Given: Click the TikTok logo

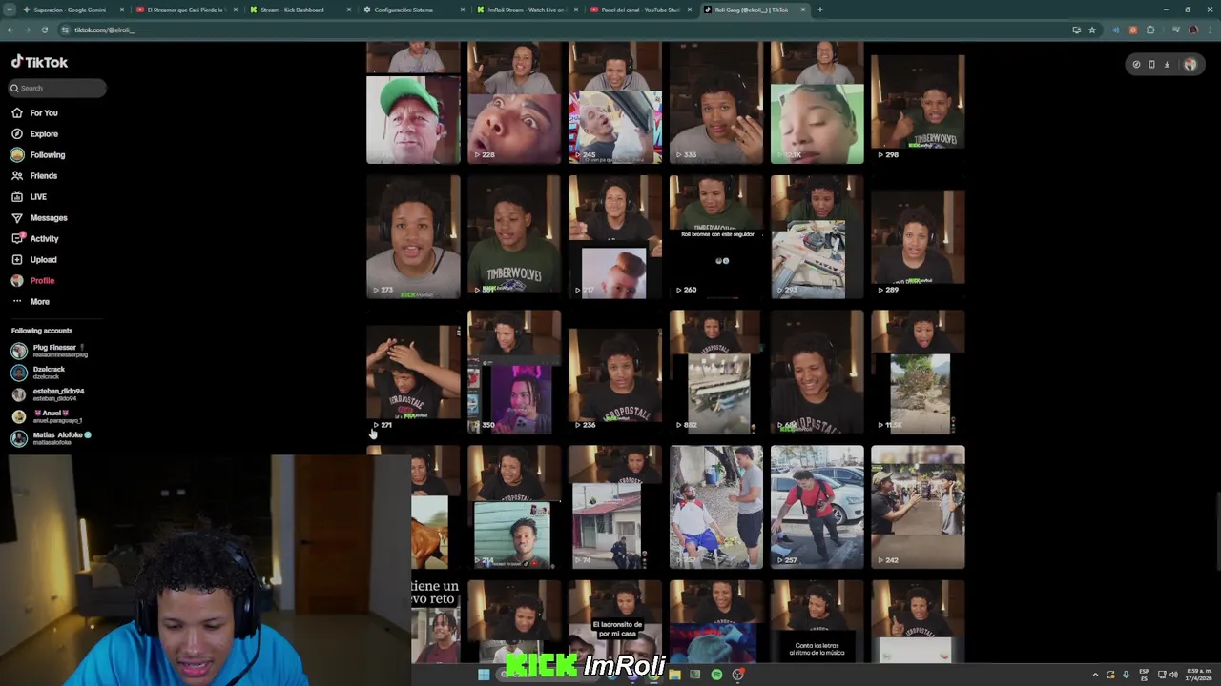Looking at the screenshot, I should [40, 62].
